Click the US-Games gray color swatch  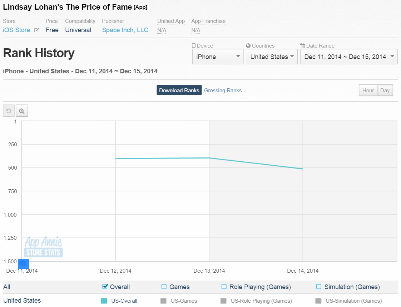point(163,301)
